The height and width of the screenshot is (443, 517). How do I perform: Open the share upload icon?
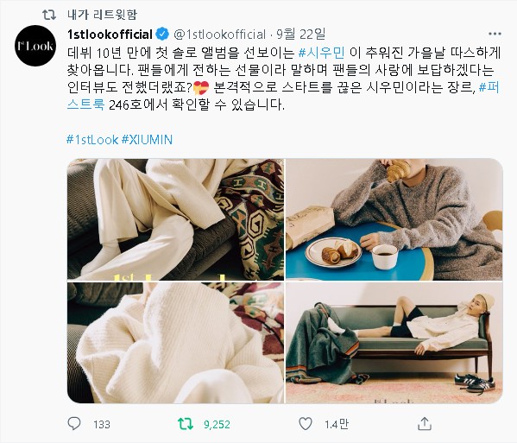[x=425, y=423]
